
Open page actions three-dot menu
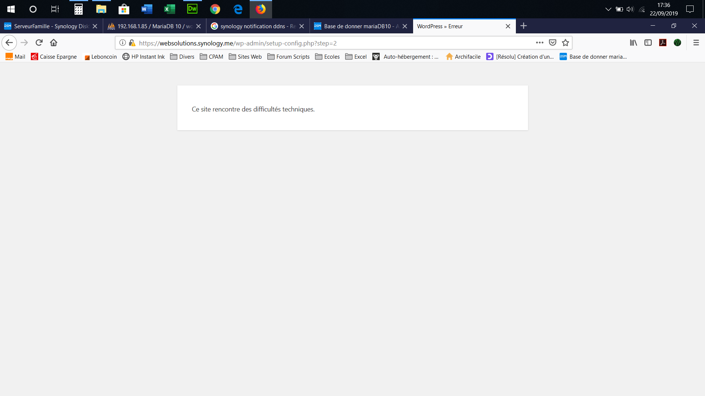pos(539,43)
